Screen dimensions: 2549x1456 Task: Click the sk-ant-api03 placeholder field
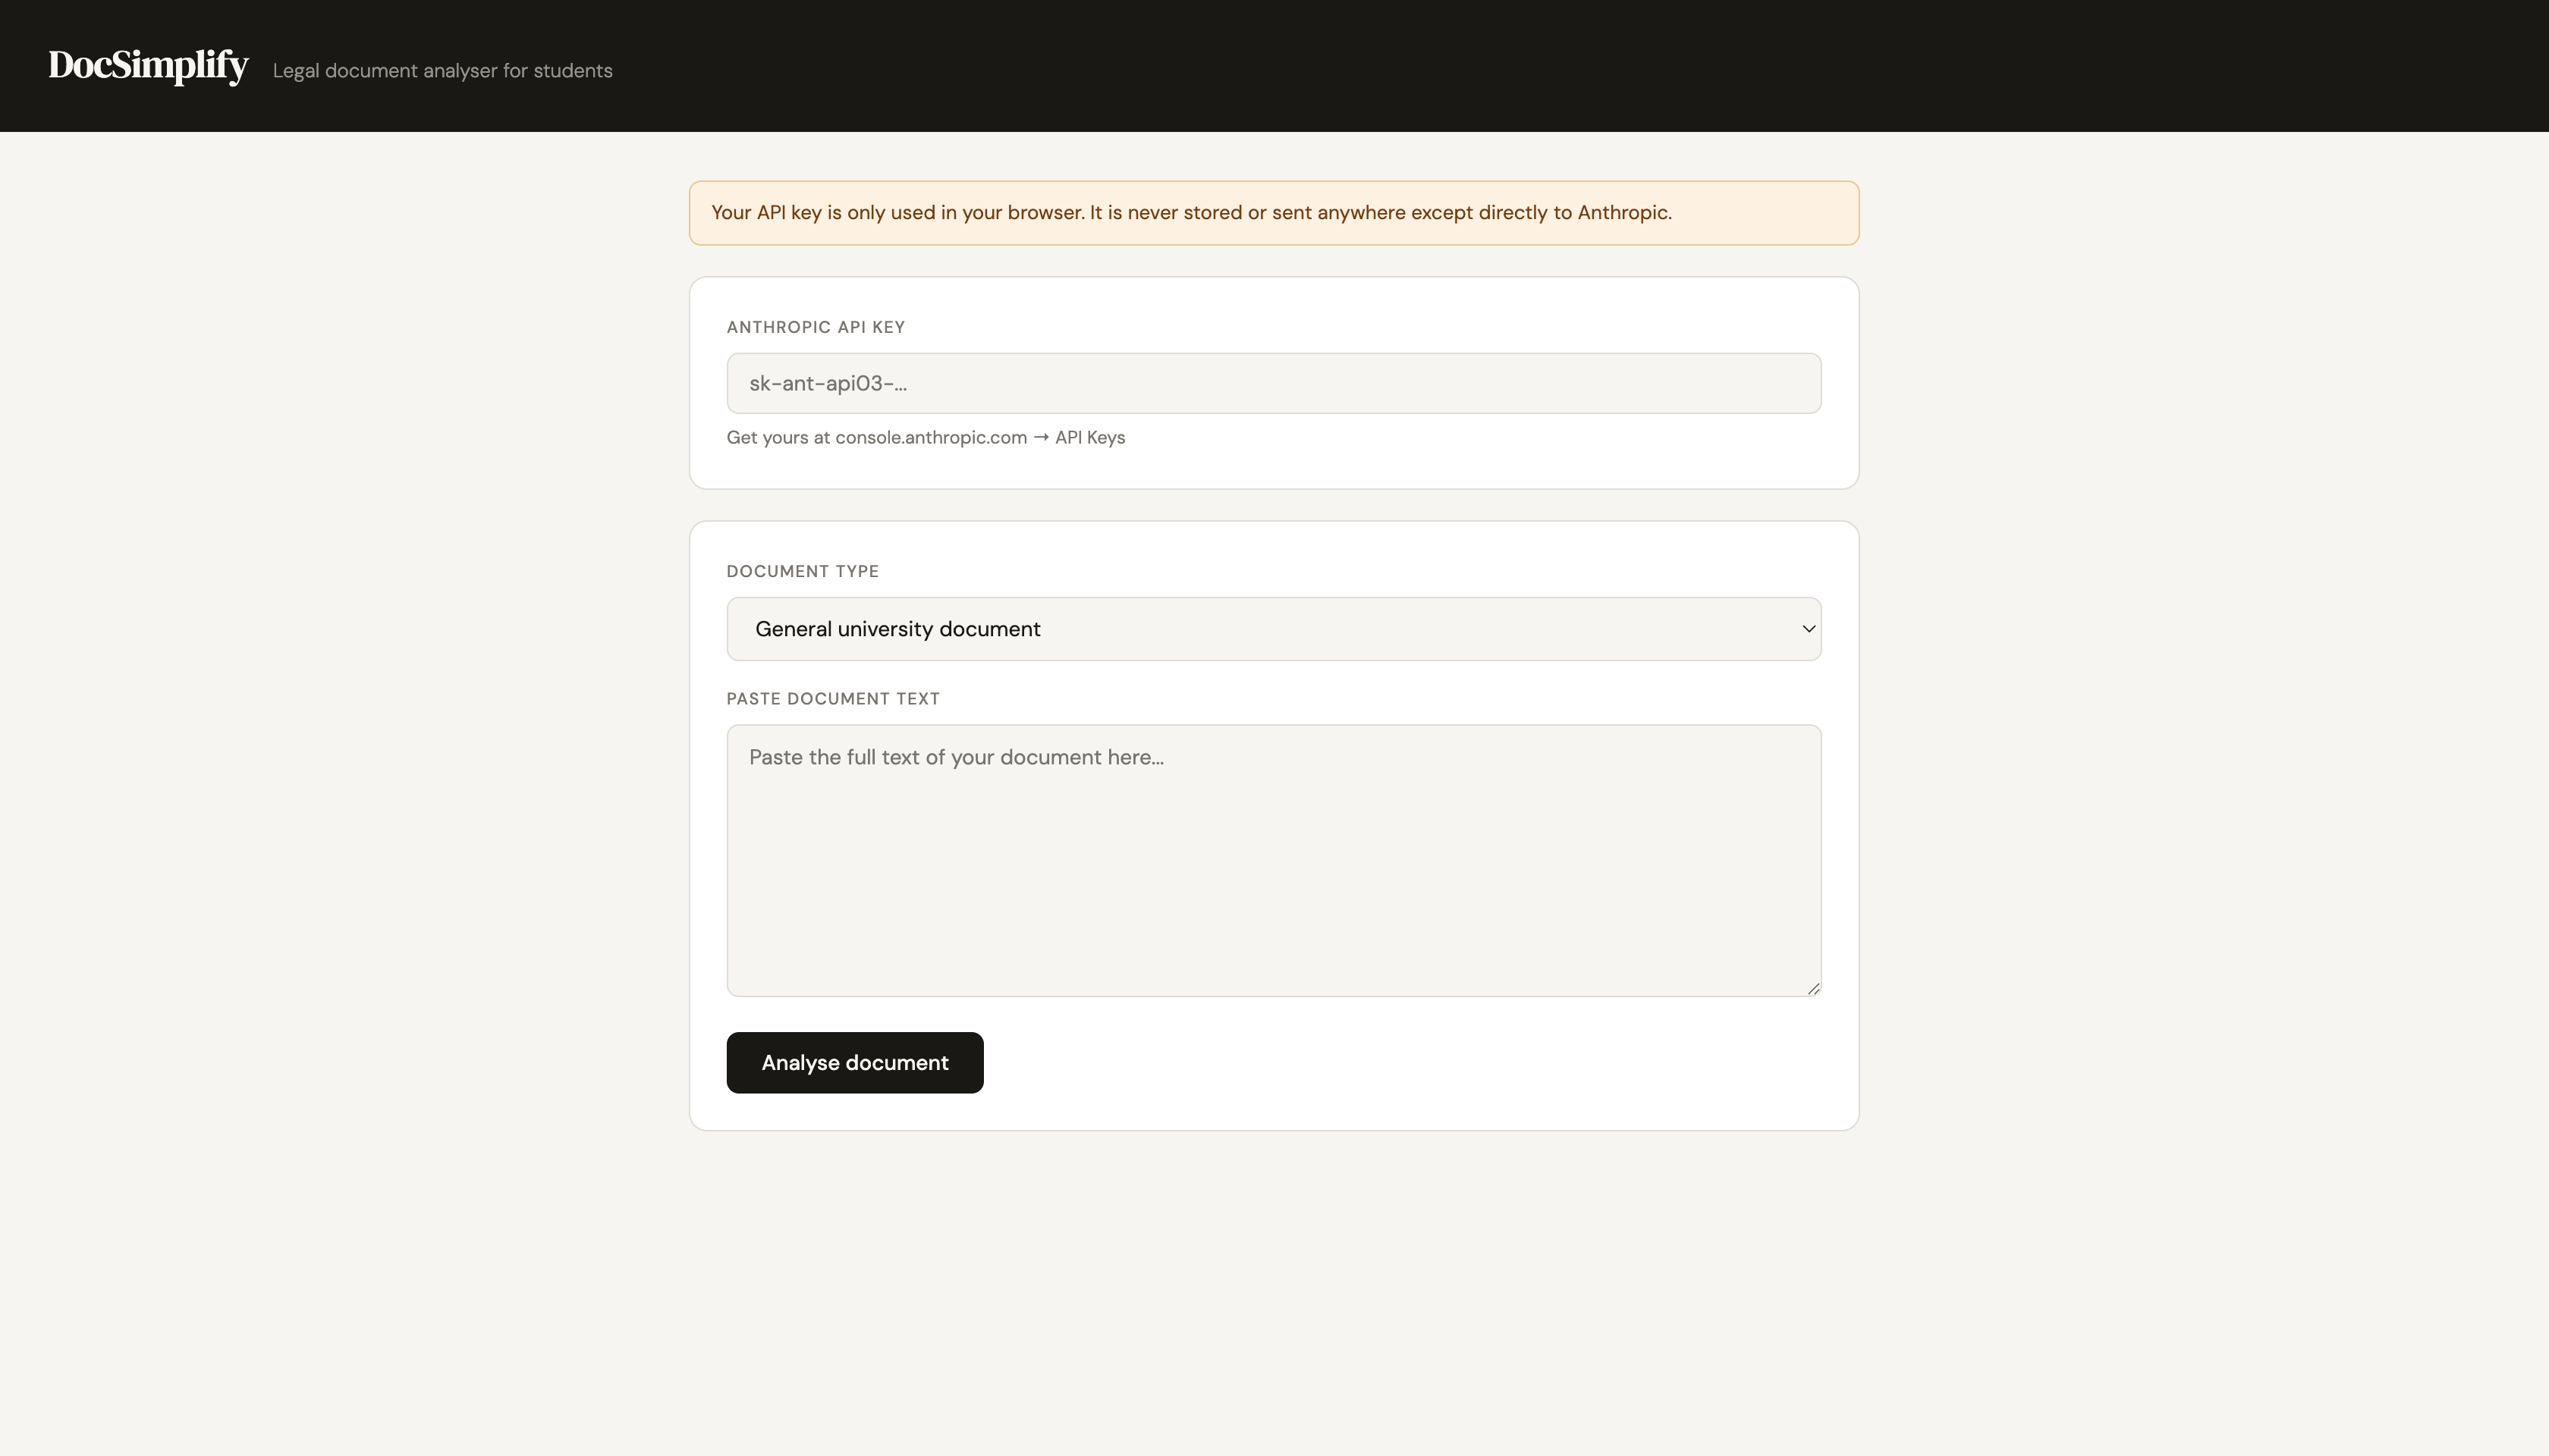coord(1274,383)
